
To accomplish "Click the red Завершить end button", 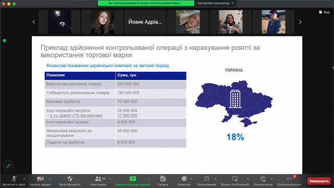I will (x=319, y=181).
